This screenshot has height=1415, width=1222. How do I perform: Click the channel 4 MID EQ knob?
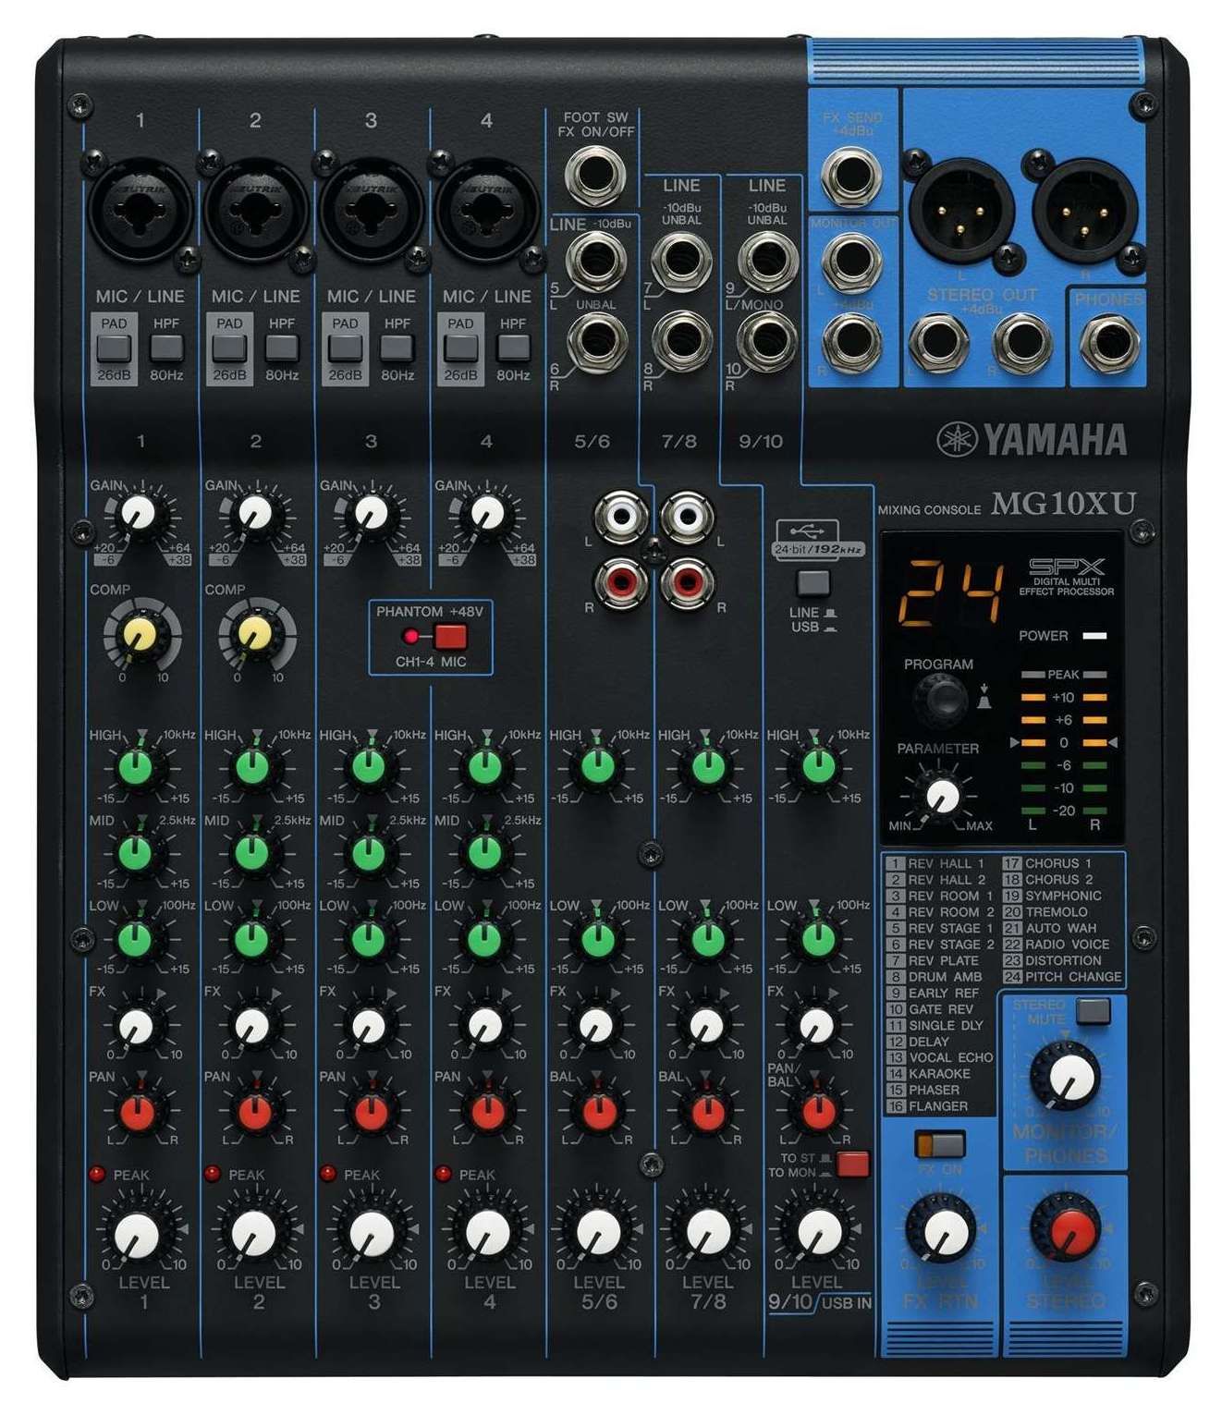coord(484,852)
